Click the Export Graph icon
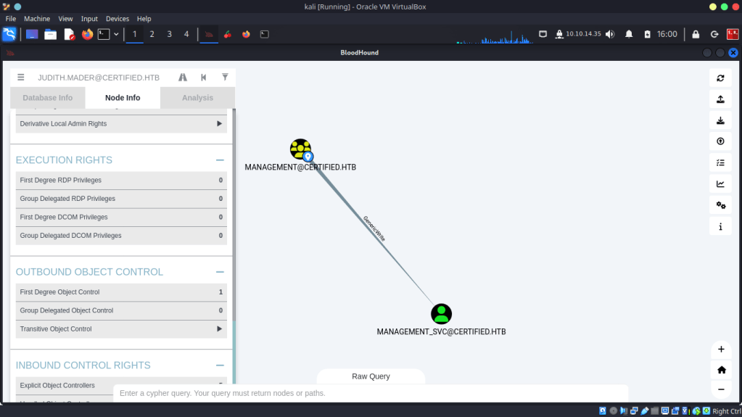The height and width of the screenshot is (417, 742). [720, 99]
